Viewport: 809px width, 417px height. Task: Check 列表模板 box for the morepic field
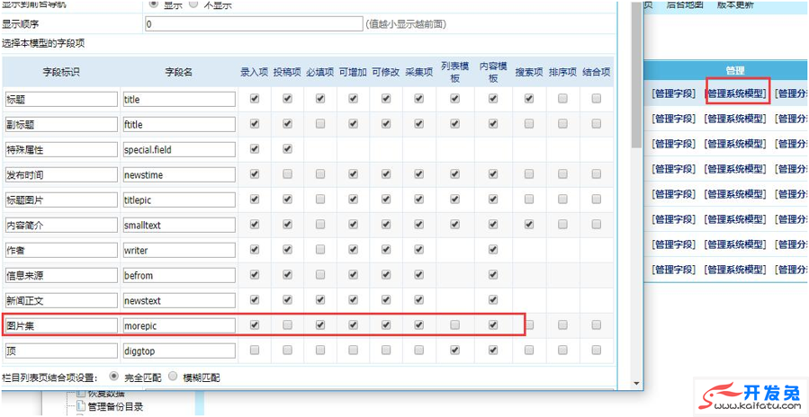tap(454, 325)
